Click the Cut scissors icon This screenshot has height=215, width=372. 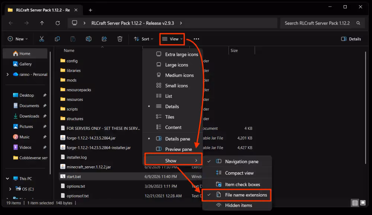click(42, 39)
